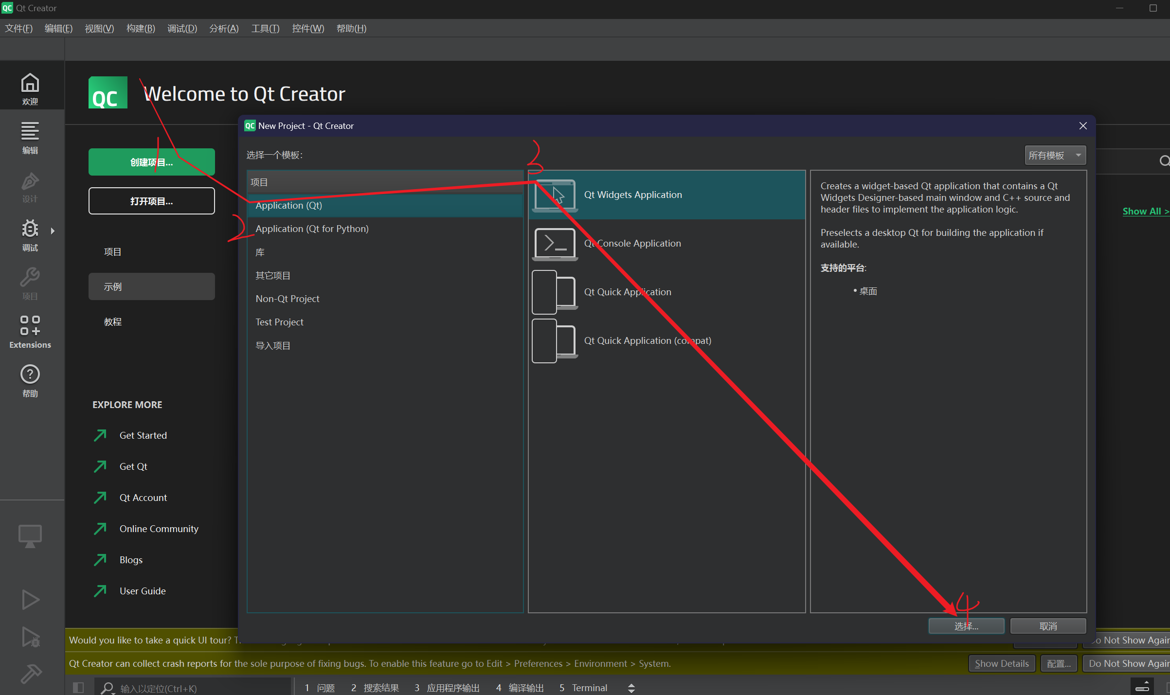The width and height of the screenshot is (1170, 695).
Task: Toggle output pane progress details button
Action: click(x=1142, y=687)
